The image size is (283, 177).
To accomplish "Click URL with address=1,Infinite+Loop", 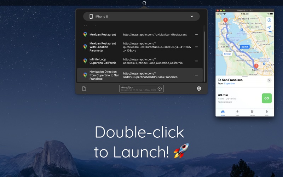I will point(153,61).
